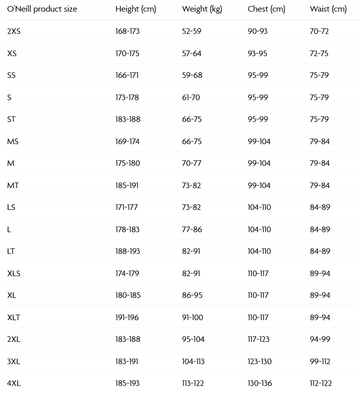Select the 3XL row waist value 99-112
Viewport: 359px width, 393px height.
320,362
